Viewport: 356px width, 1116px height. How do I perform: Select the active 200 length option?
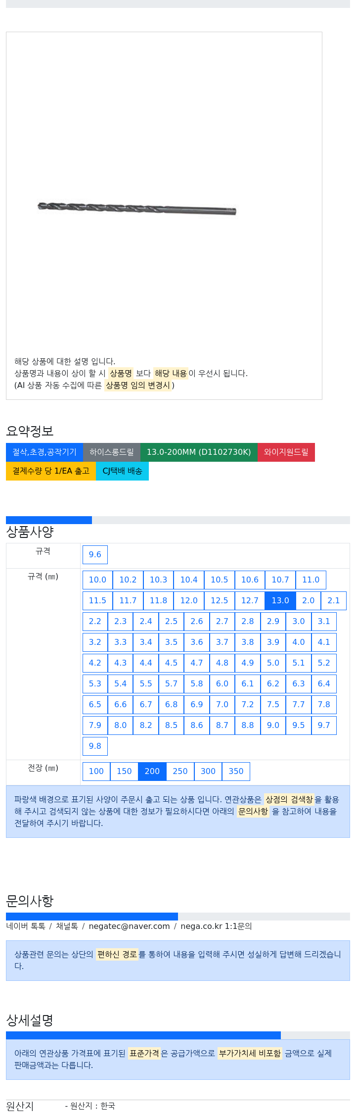coord(152,772)
